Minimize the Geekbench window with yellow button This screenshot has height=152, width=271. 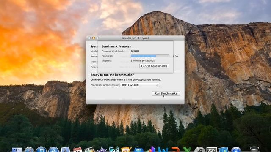click(94, 38)
